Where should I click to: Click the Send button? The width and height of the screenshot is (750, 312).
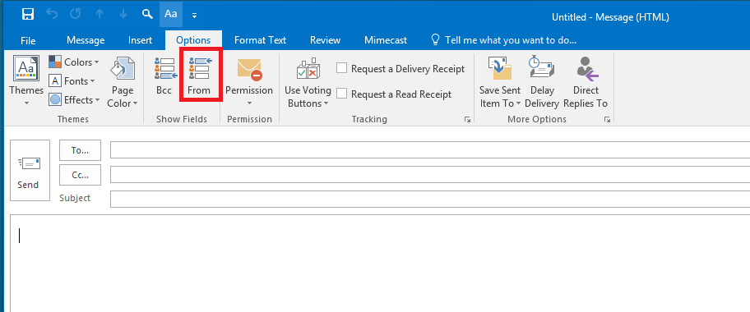30,170
